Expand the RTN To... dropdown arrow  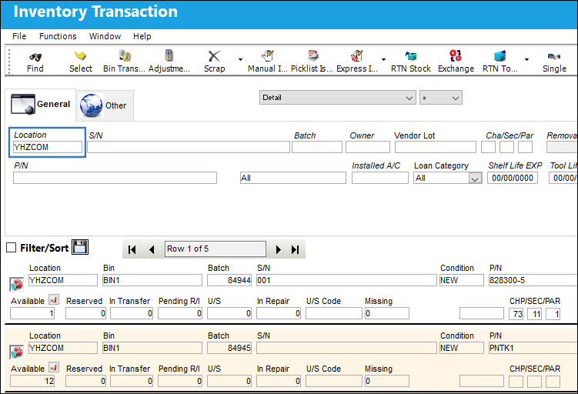[x=526, y=59]
